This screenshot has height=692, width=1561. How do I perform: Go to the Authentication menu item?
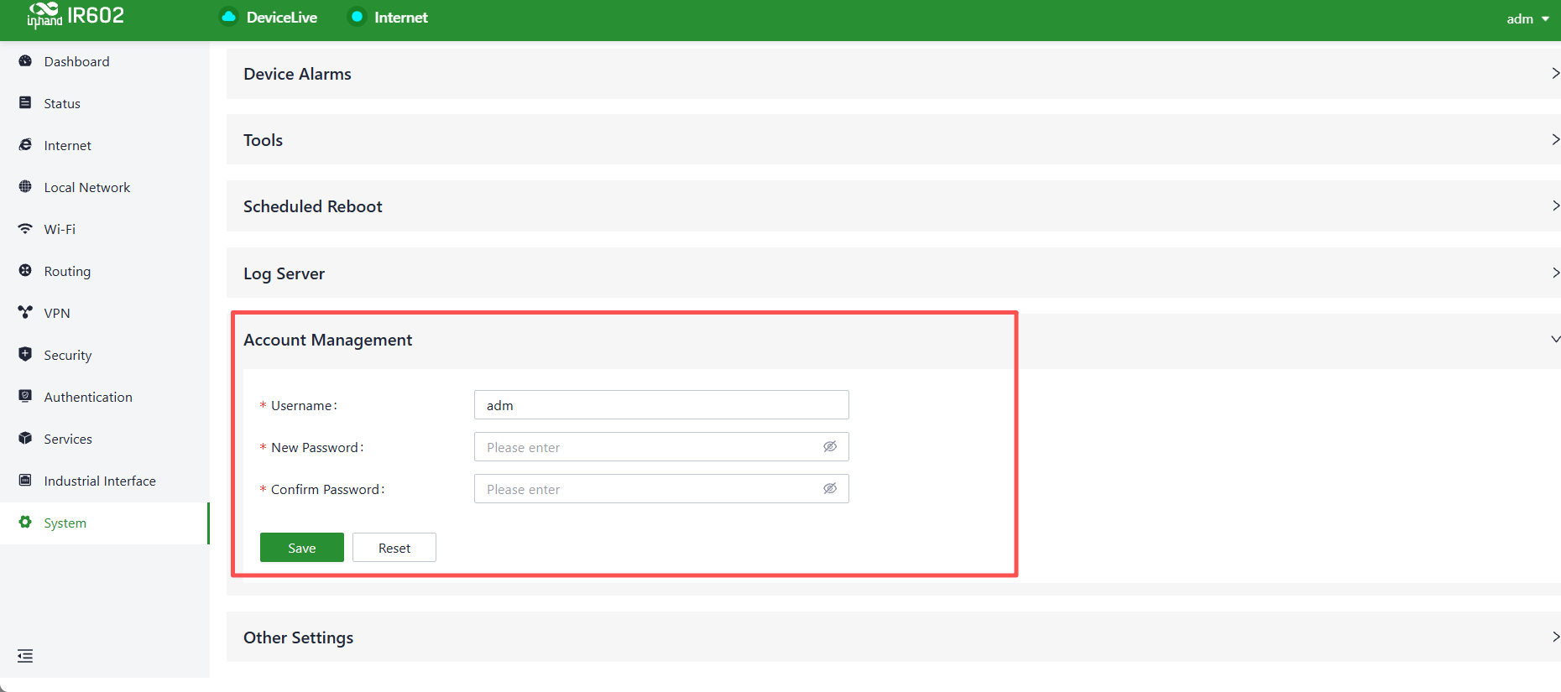(x=105, y=397)
